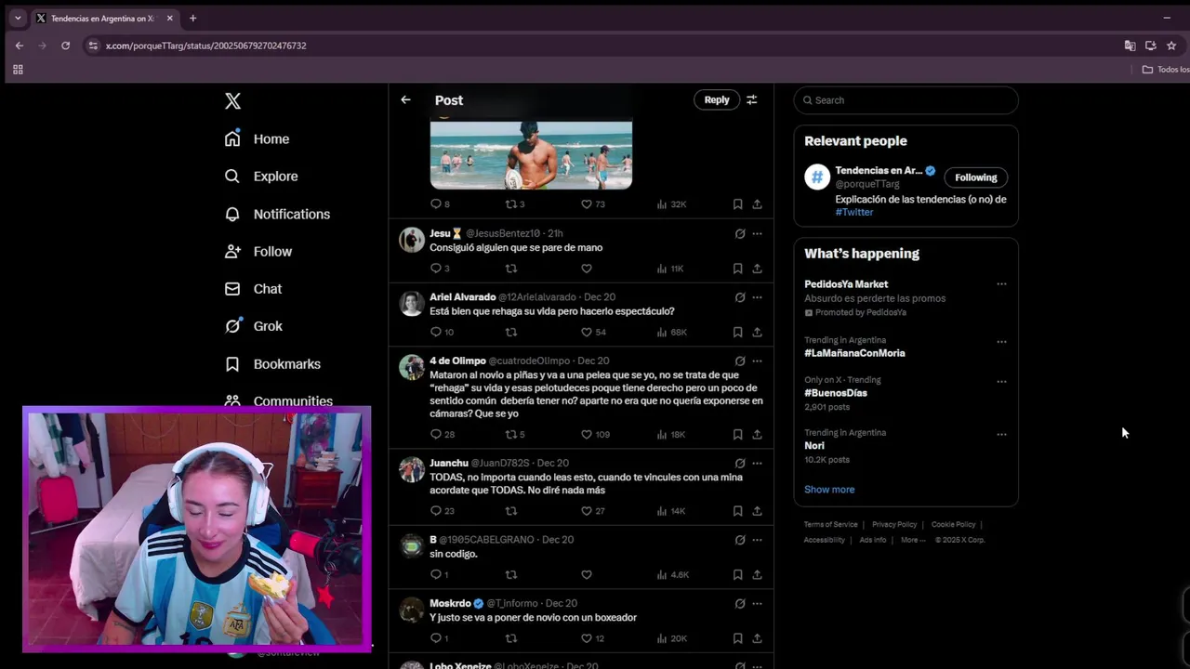The height and width of the screenshot is (669, 1190).
Task: Like Ariel Alvarado's reply with 54 likes
Action: tap(586, 332)
